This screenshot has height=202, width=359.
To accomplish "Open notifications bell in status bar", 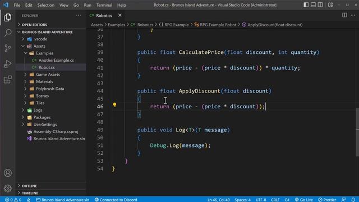I will (x=353, y=200).
